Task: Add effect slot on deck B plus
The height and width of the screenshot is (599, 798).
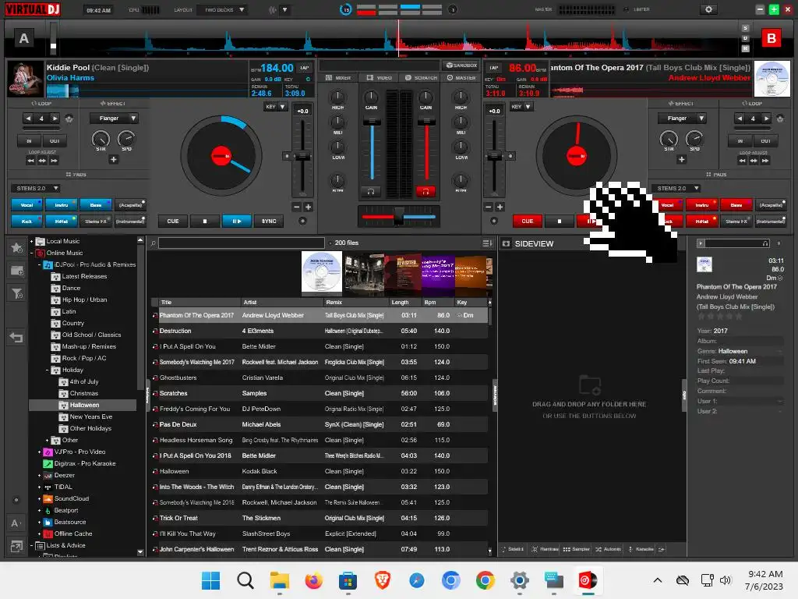Action: point(681,159)
